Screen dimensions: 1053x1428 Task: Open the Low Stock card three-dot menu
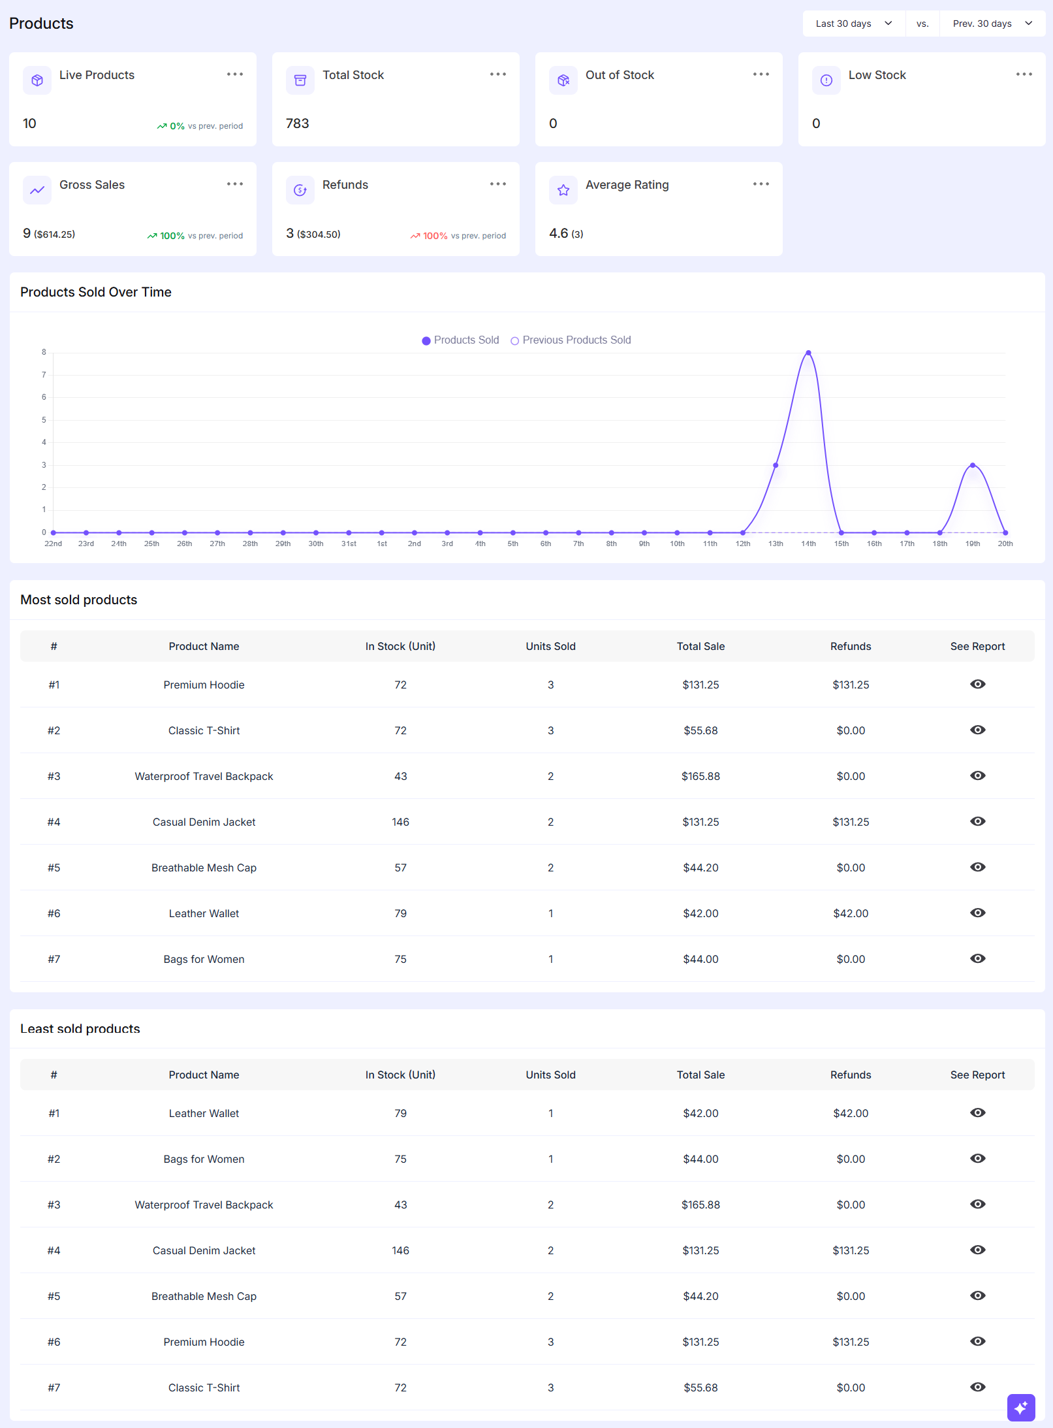(1024, 74)
